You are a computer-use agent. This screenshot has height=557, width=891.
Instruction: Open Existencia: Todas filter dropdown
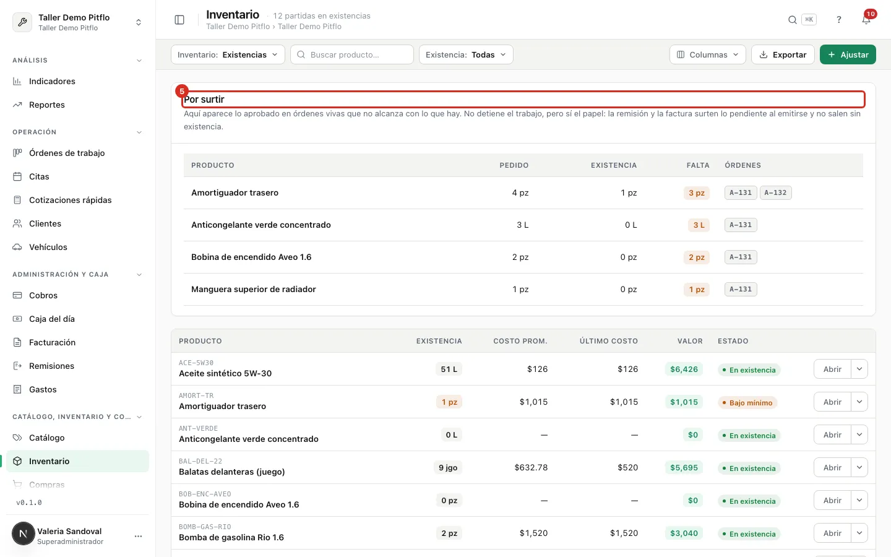coord(466,54)
